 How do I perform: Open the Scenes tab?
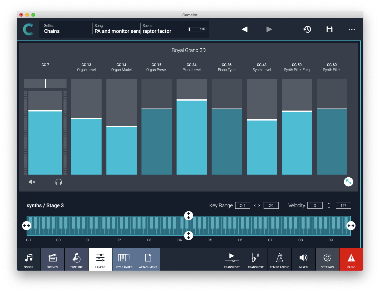[53, 259]
